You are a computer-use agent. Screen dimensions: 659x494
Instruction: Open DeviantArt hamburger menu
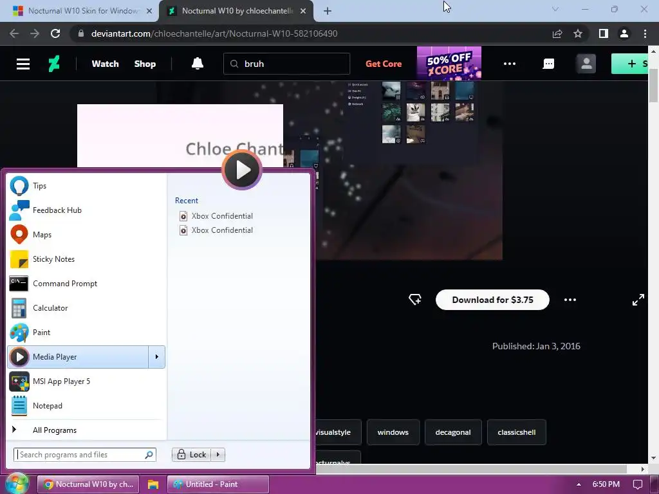(23, 64)
